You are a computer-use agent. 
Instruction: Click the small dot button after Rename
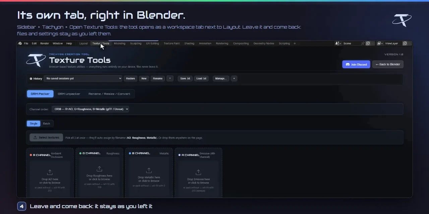click(x=170, y=79)
